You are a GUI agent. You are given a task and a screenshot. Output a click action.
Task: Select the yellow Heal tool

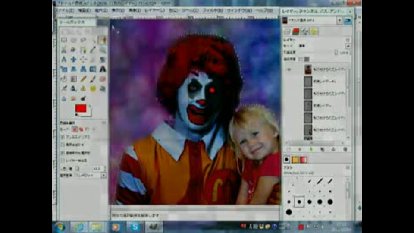coord(93,88)
